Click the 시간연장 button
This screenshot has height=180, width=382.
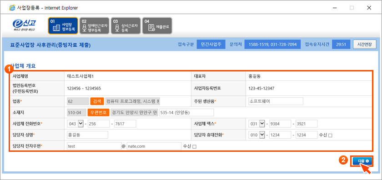(364, 45)
